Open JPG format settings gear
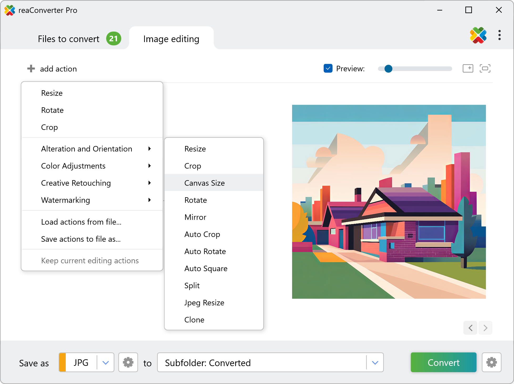The width and height of the screenshot is (514, 384). 128,362
